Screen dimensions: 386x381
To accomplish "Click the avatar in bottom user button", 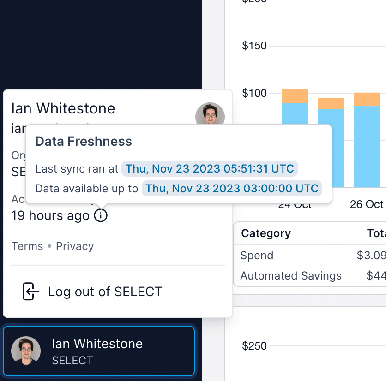I will pos(26,351).
